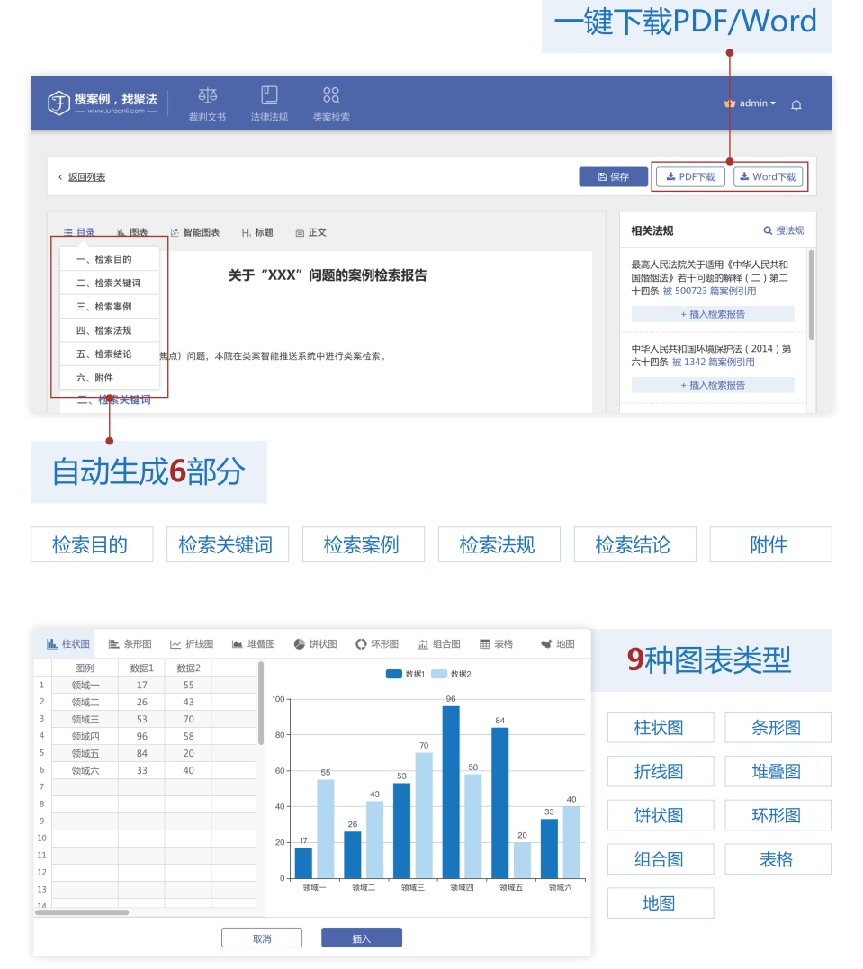
Task: Select 五、检索结论 in the contents menu
Action: pos(110,354)
